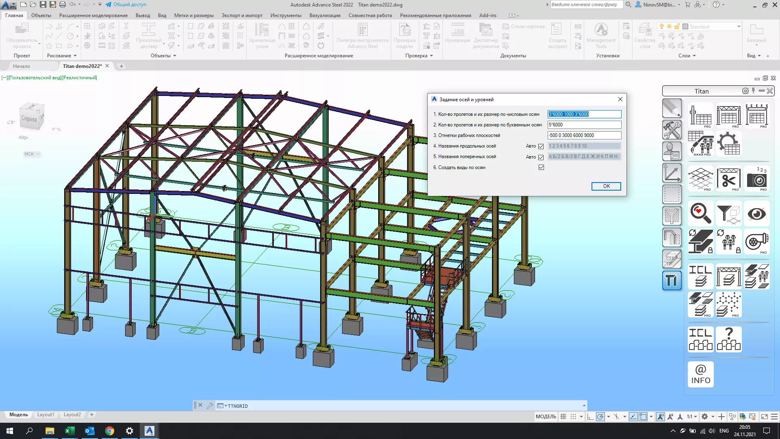This screenshot has height=439, width=780.
Task: Click the axes coordinate system sidebar icon
Action: tap(672, 173)
